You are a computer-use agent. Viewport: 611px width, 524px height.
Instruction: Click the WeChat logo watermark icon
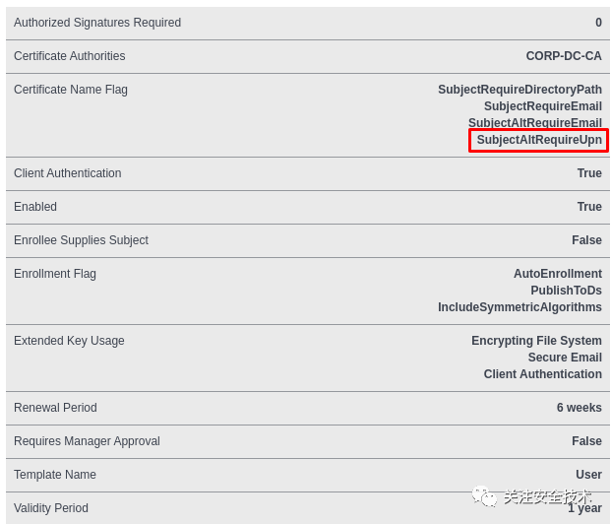[484, 496]
